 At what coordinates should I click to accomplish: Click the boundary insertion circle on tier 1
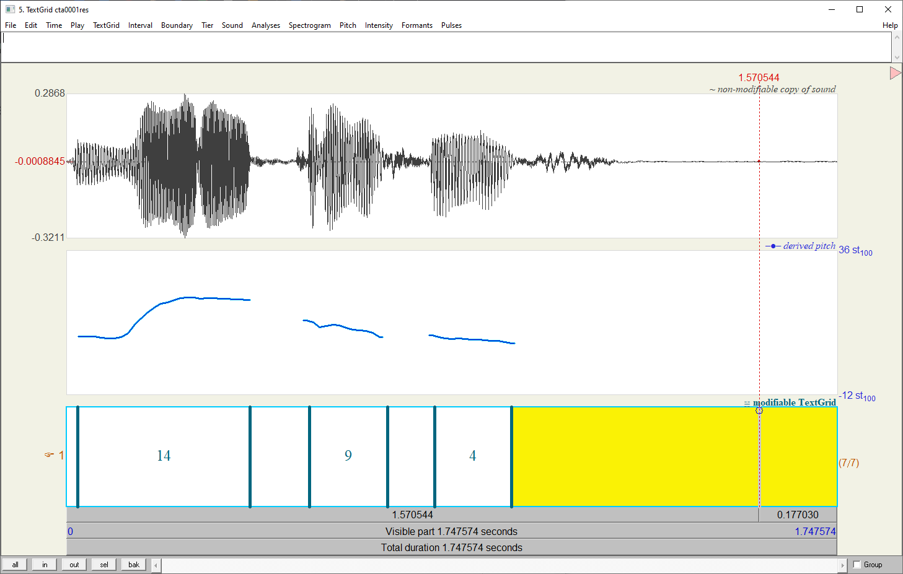click(759, 411)
